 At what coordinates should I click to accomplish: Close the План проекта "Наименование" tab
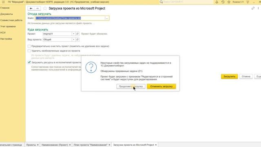(109, 145)
